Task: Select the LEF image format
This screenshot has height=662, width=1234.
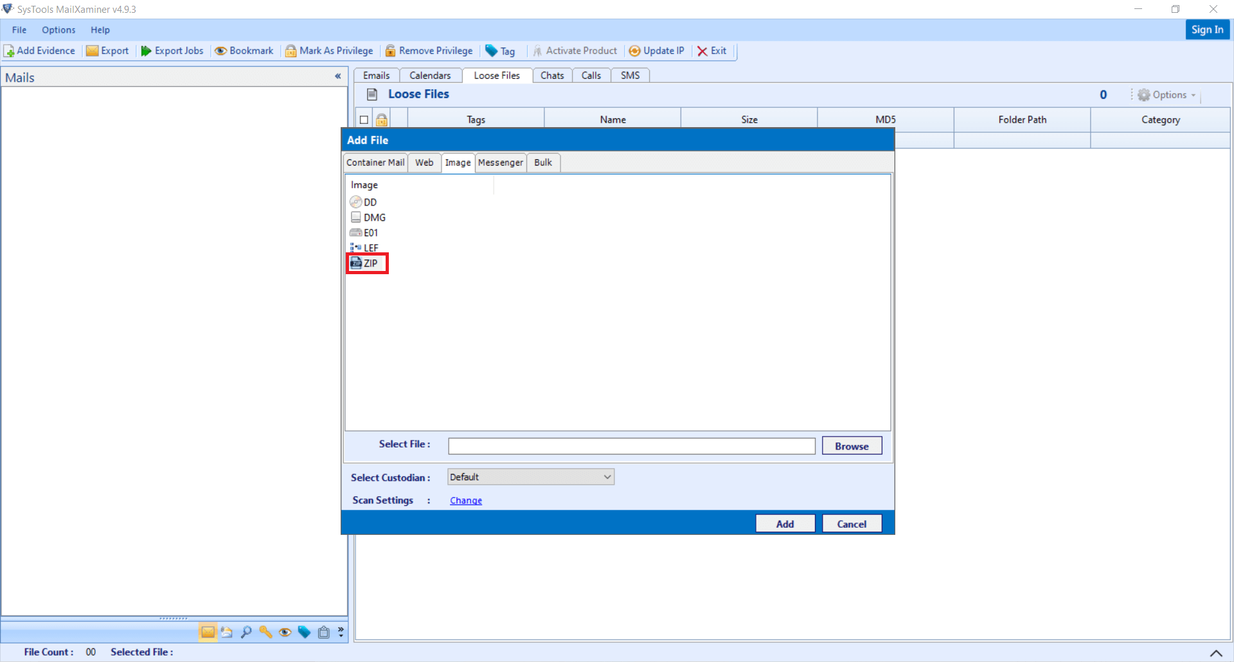Action: tap(370, 248)
